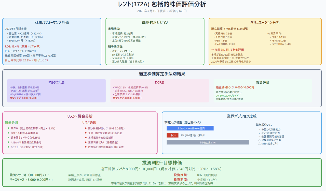Click the red ROE: 18.4% line
This screenshot has height=191, width=326.
tap(23, 46)
